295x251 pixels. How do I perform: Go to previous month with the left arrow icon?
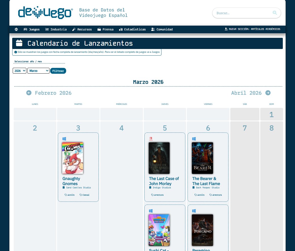(x=29, y=93)
